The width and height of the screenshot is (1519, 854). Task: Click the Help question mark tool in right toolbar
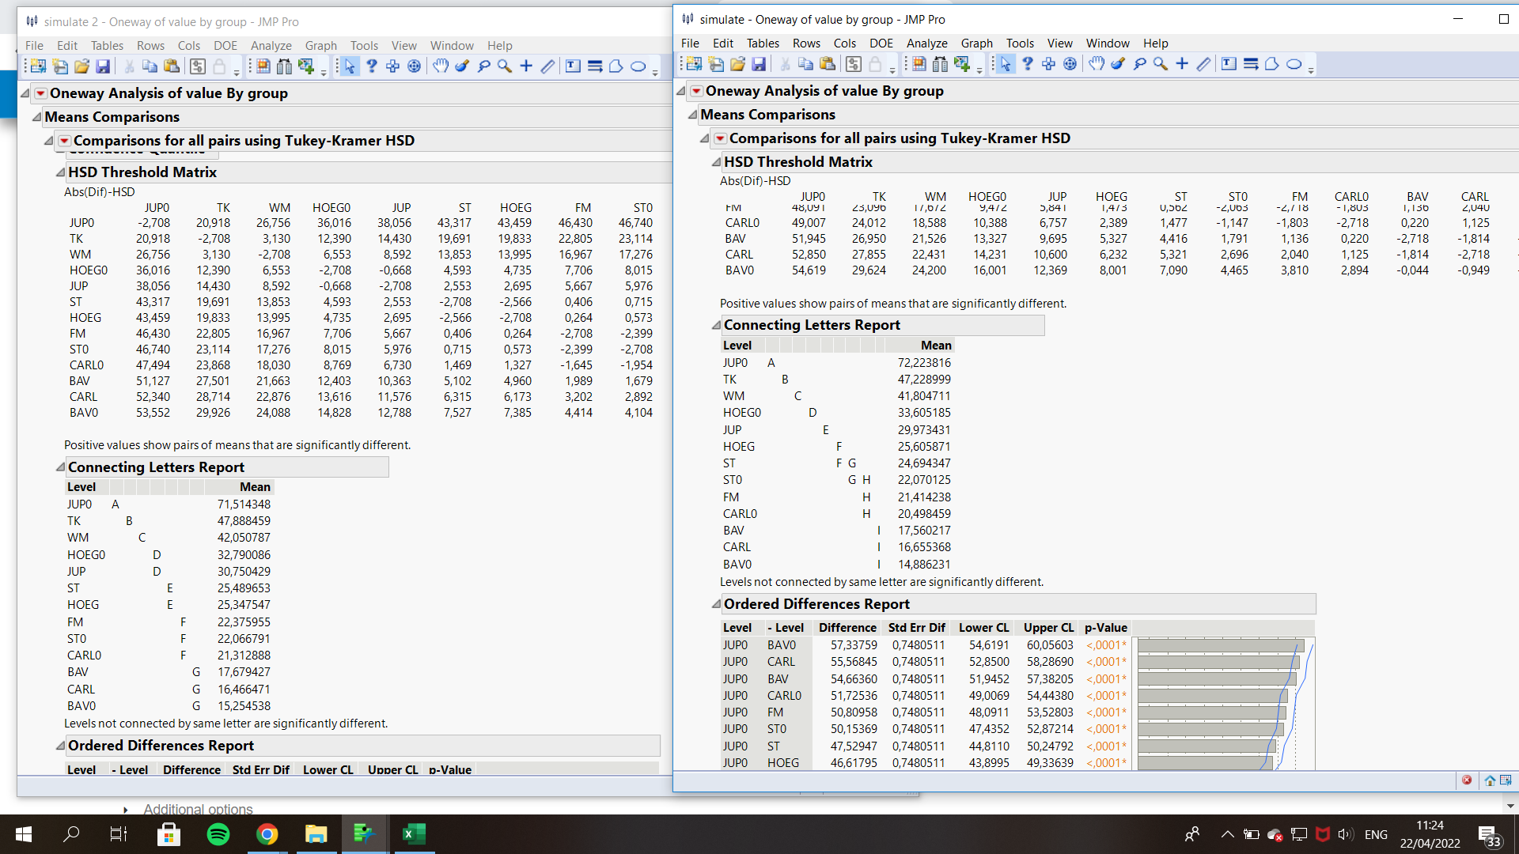tap(1027, 65)
